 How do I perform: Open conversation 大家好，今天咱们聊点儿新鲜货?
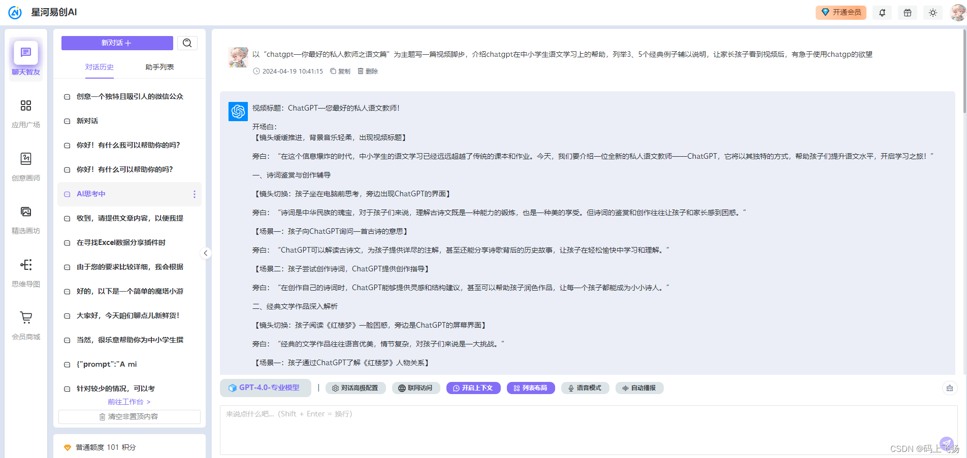pyautogui.click(x=130, y=315)
